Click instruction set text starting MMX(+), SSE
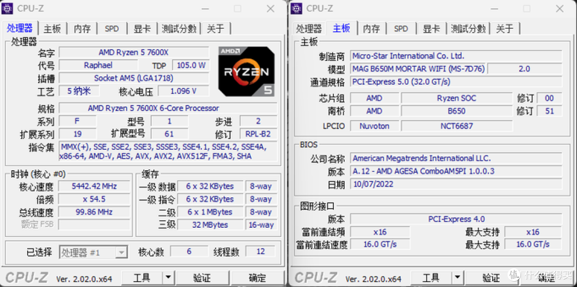The image size is (577, 287). (168, 152)
